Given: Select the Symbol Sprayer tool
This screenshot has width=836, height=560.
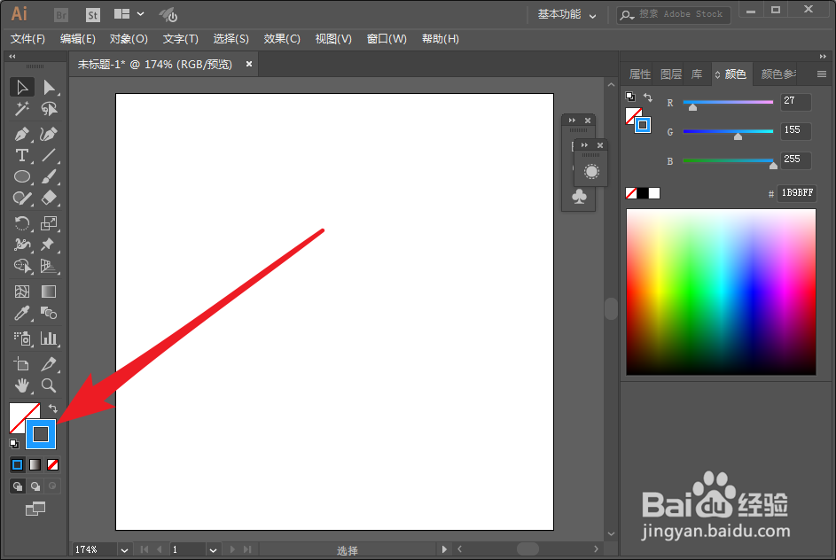Looking at the screenshot, I should click(x=22, y=338).
